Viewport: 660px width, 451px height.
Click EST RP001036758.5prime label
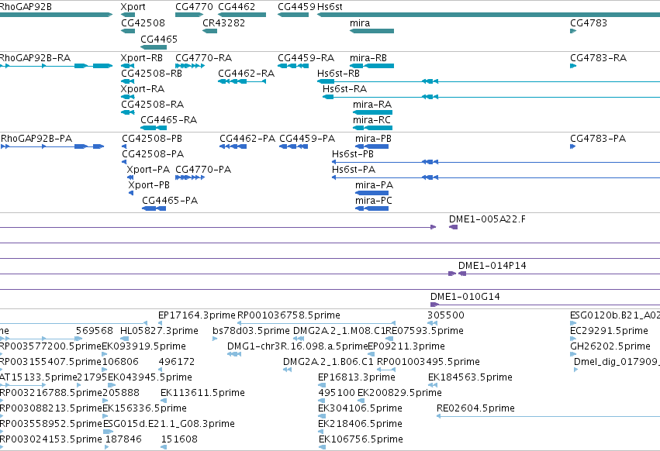coord(289,315)
